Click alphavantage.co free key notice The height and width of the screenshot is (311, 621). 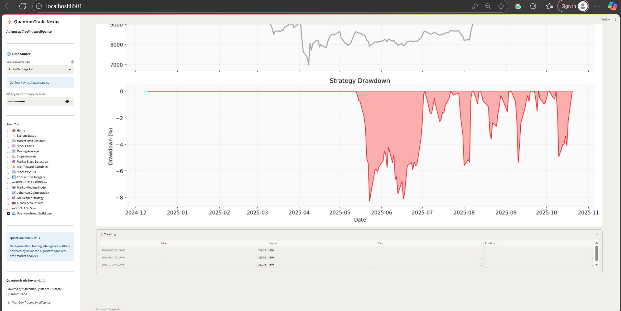(40, 83)
